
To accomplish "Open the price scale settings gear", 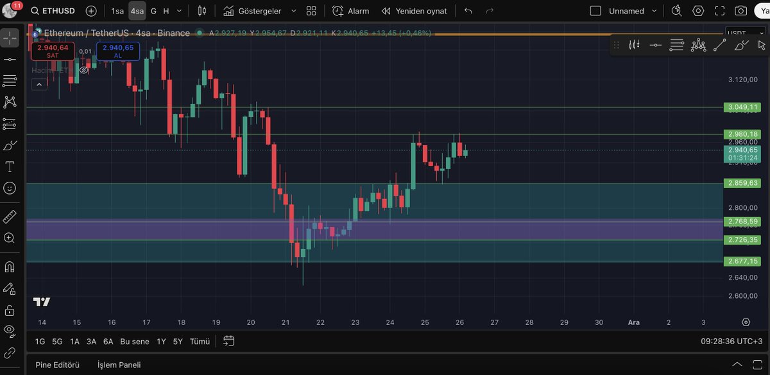I will point(746,322).
